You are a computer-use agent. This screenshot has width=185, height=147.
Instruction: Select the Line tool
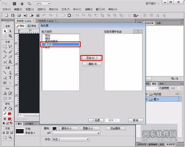pos(5,72)
